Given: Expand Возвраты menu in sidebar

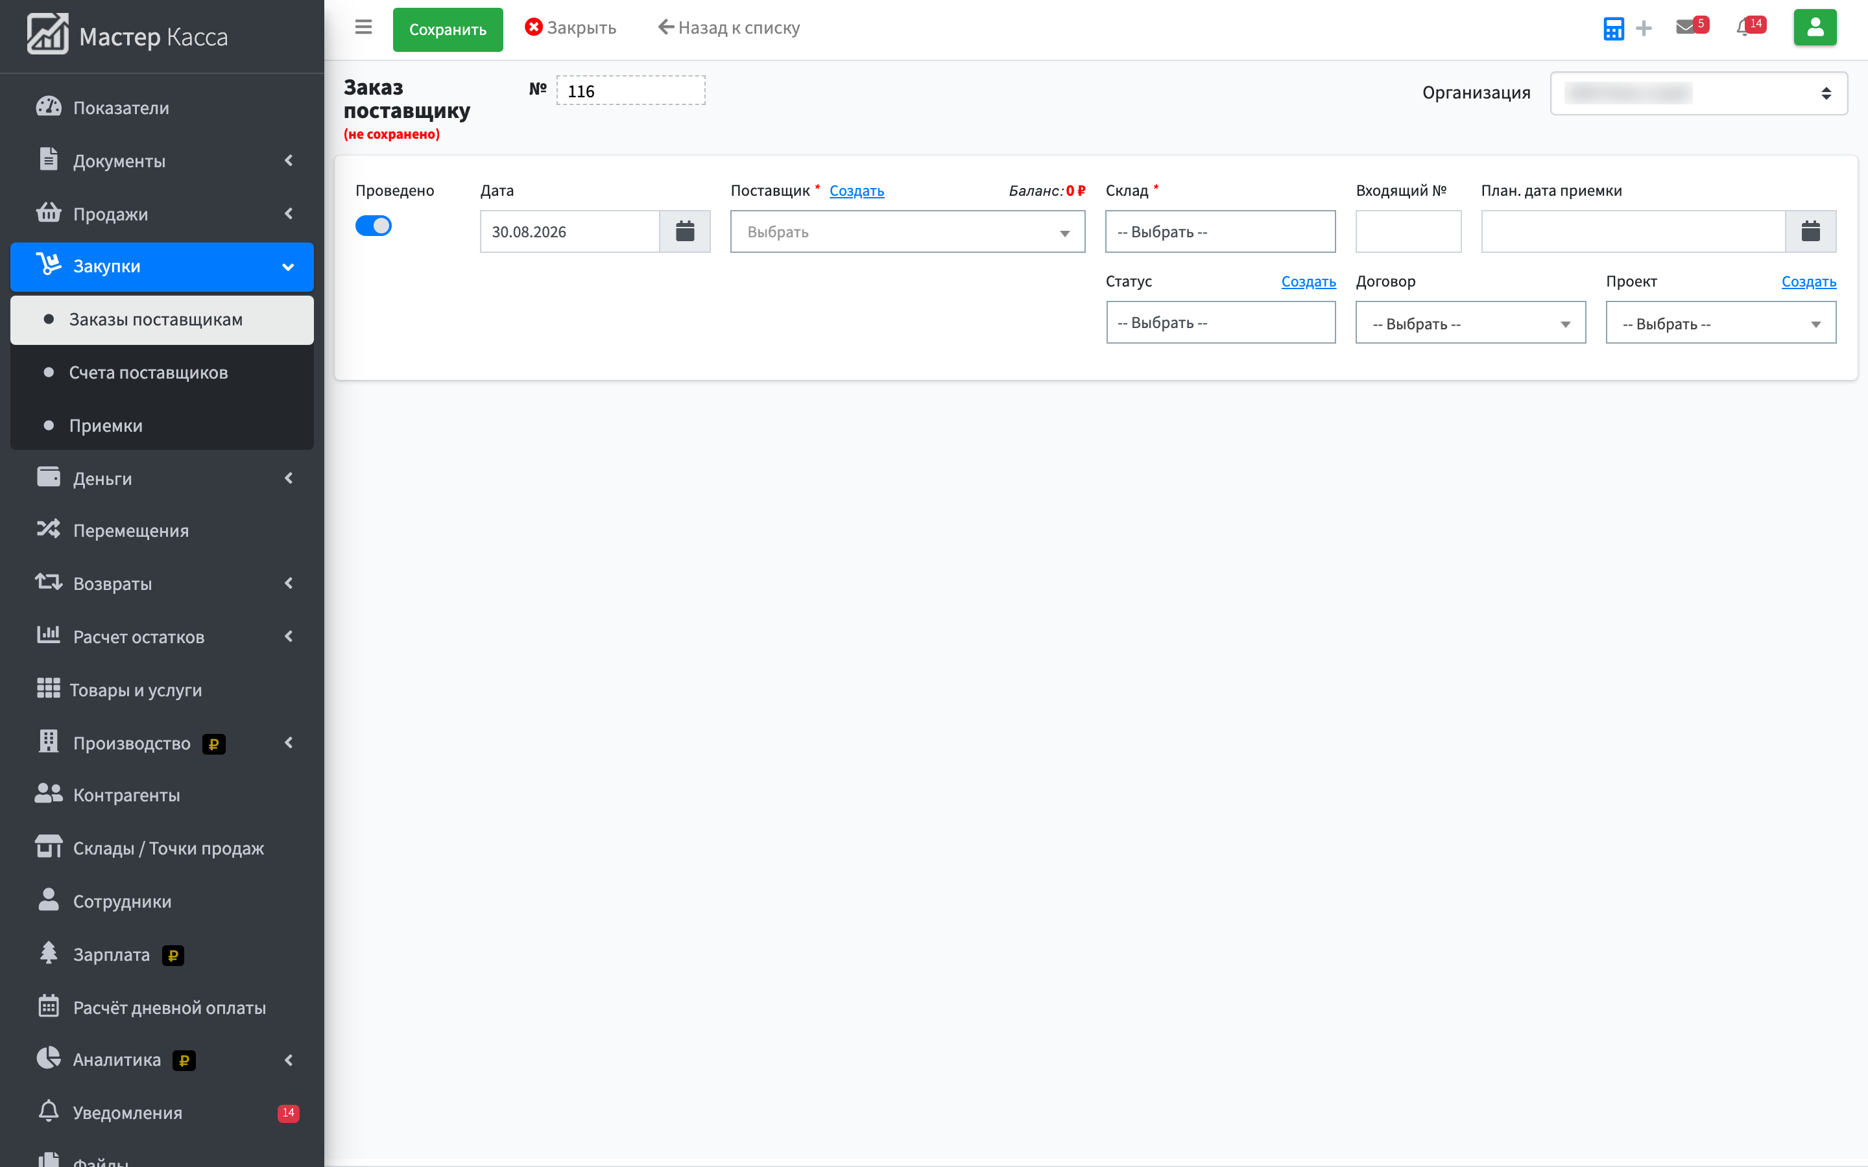Looking at the screenshot, I should (x=162, y=584).
